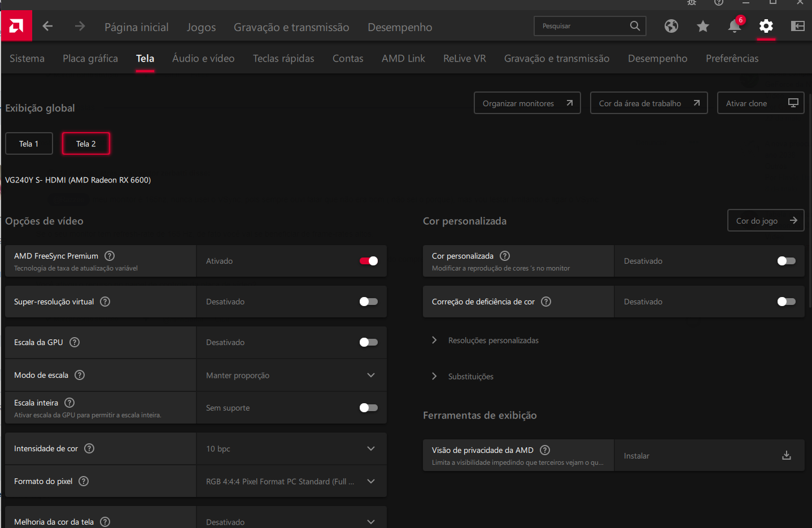
Task: Show help for Escala da GPU
Action: click(75, 342)
